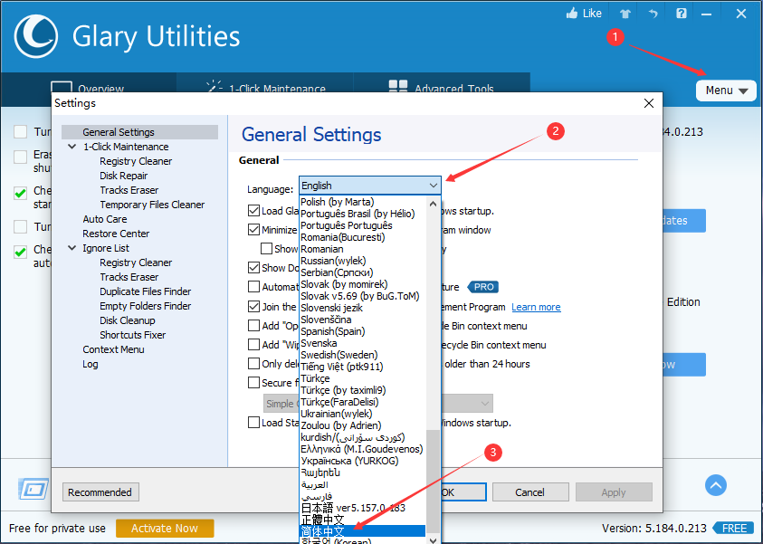763x544 pixels.
Task: Open the greyed 'Simple' dropdown arrow
Action: pyautogui.click(x=484, y=404)
